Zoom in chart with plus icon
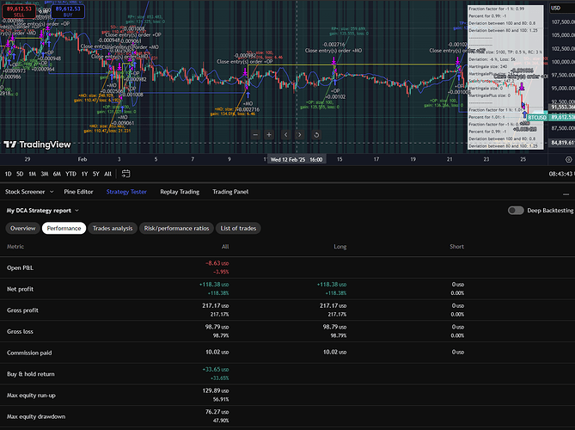The height and width of the screenshot is (430, 575). pos(269,135)
